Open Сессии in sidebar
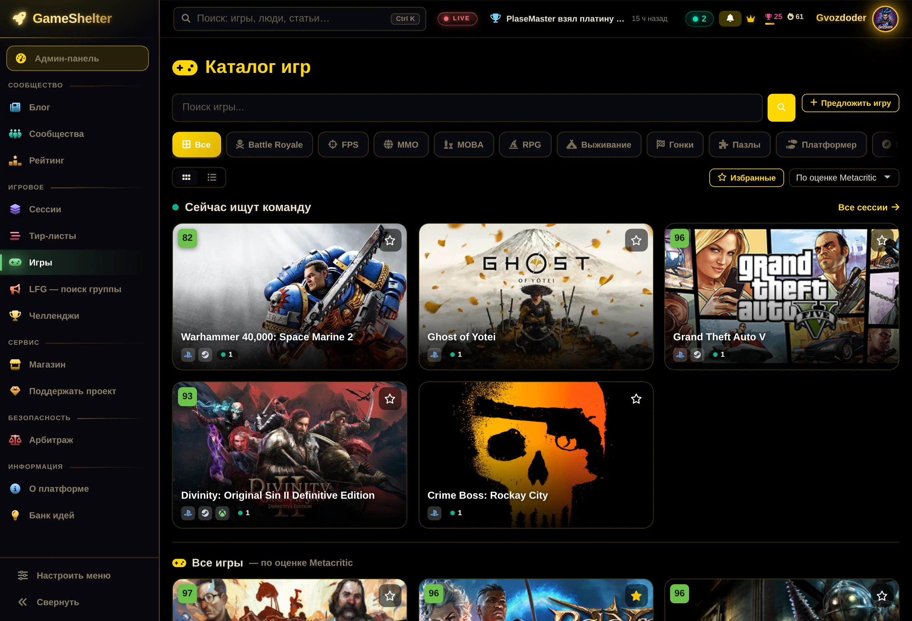The width and height of the screenshot is (912, 621). pyautogui.click(x=77, y=209)
